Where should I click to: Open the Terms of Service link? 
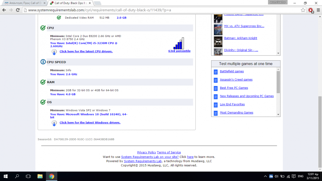click(169, 152)
